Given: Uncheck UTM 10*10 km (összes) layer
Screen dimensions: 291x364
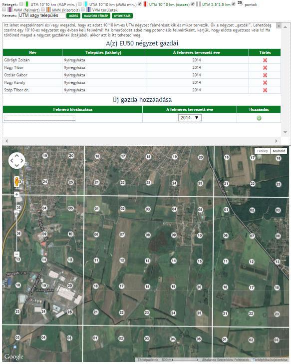Looking at the screenshot, I should pyautogui.click(x=140, y=4).
